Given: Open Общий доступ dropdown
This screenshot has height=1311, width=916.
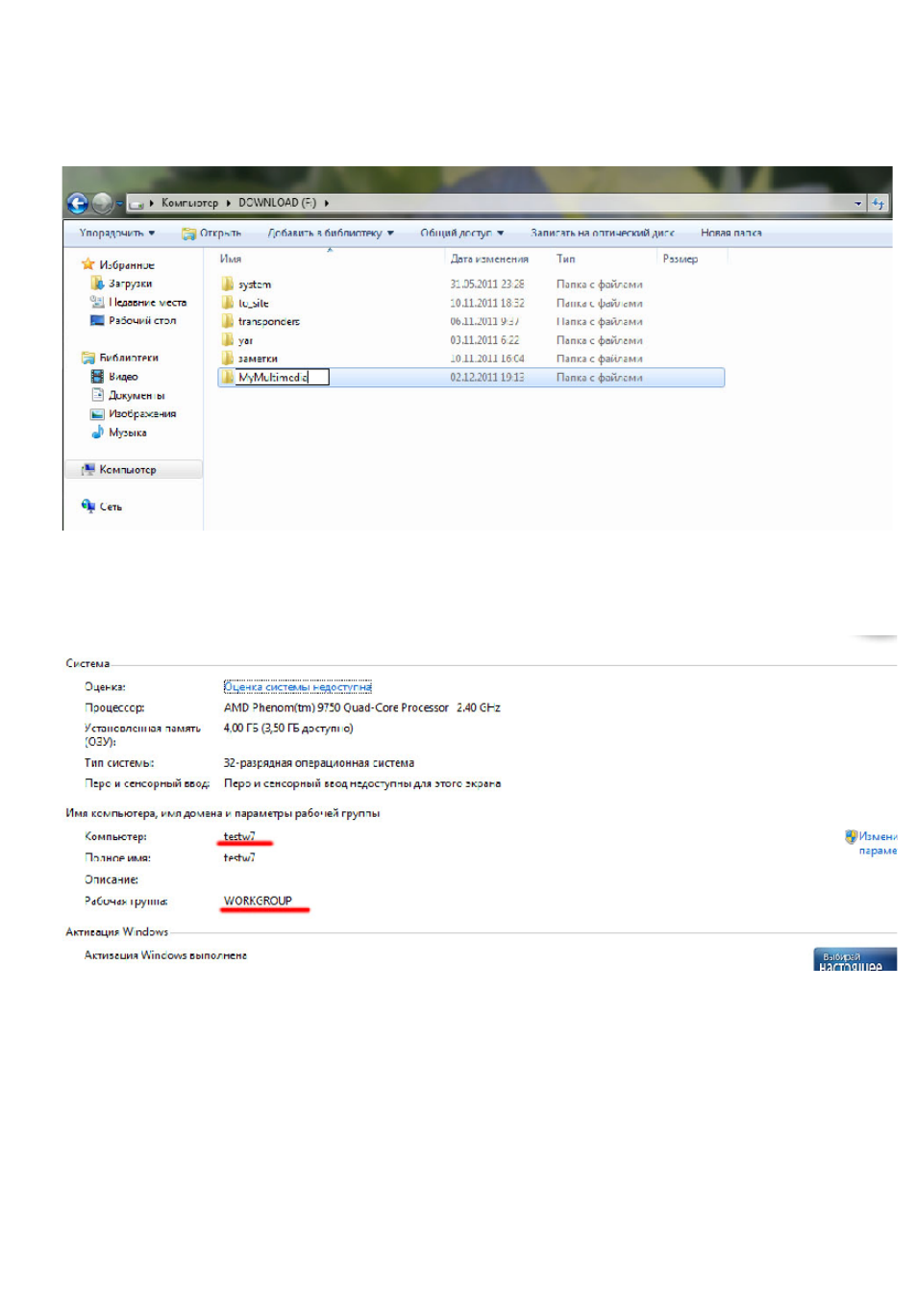Looking at the screenshot, I should tap(462, 233).
